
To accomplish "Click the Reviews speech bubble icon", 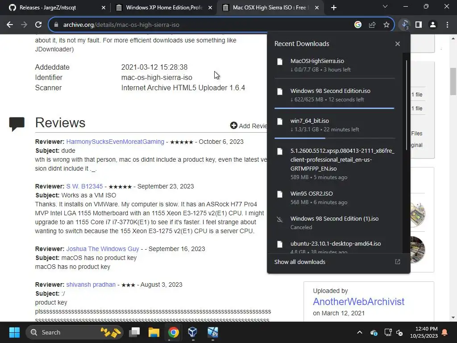I will [17, 124].
